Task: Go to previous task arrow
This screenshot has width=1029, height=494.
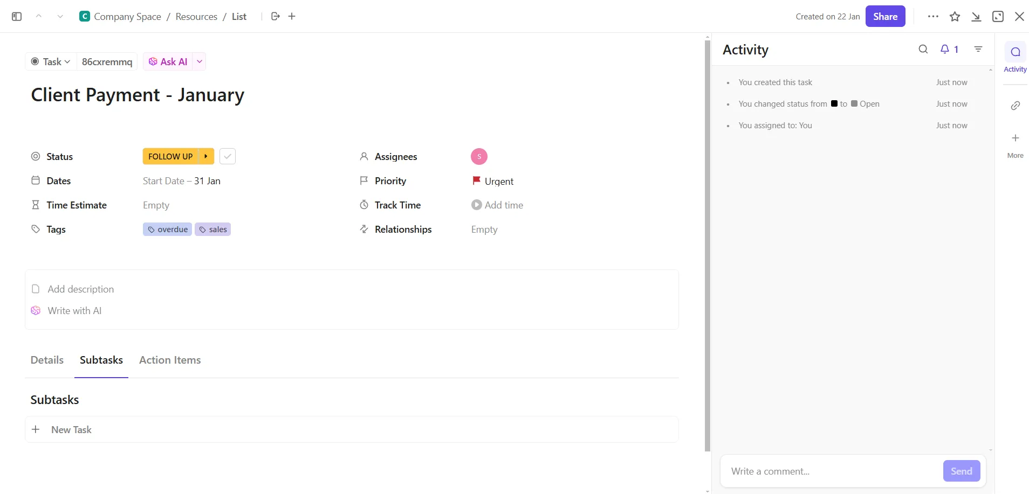Action: [x=39, y=16]
